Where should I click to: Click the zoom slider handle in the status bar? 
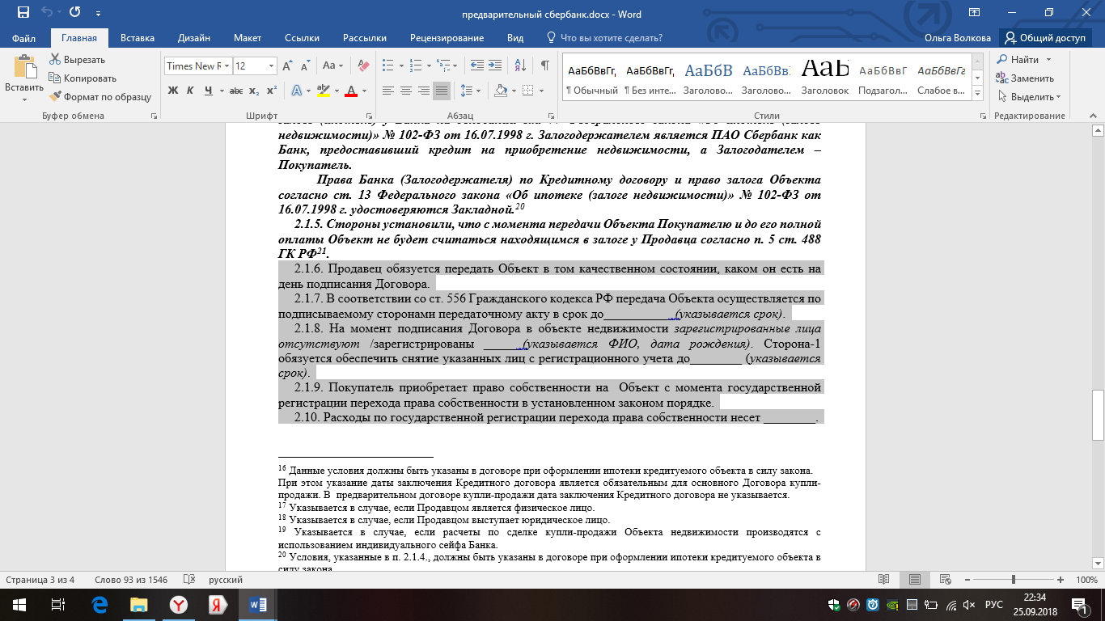(1013, 580)
